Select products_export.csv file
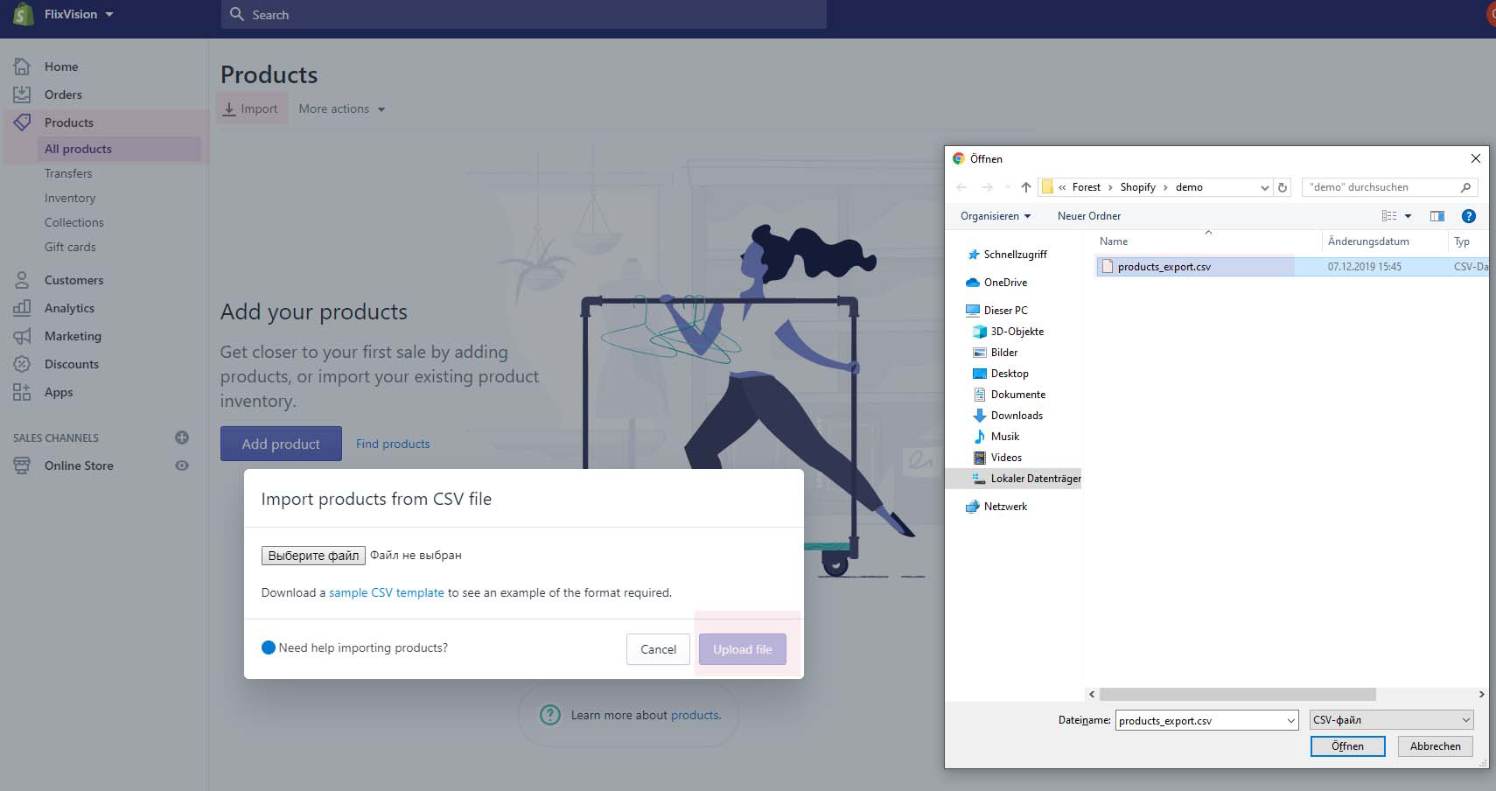1496x791 pixels. [x=1164, y=267]
